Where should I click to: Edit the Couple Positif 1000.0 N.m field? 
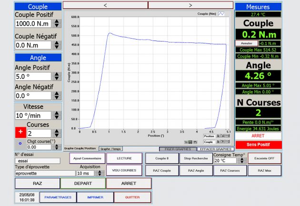click(33, 23)
